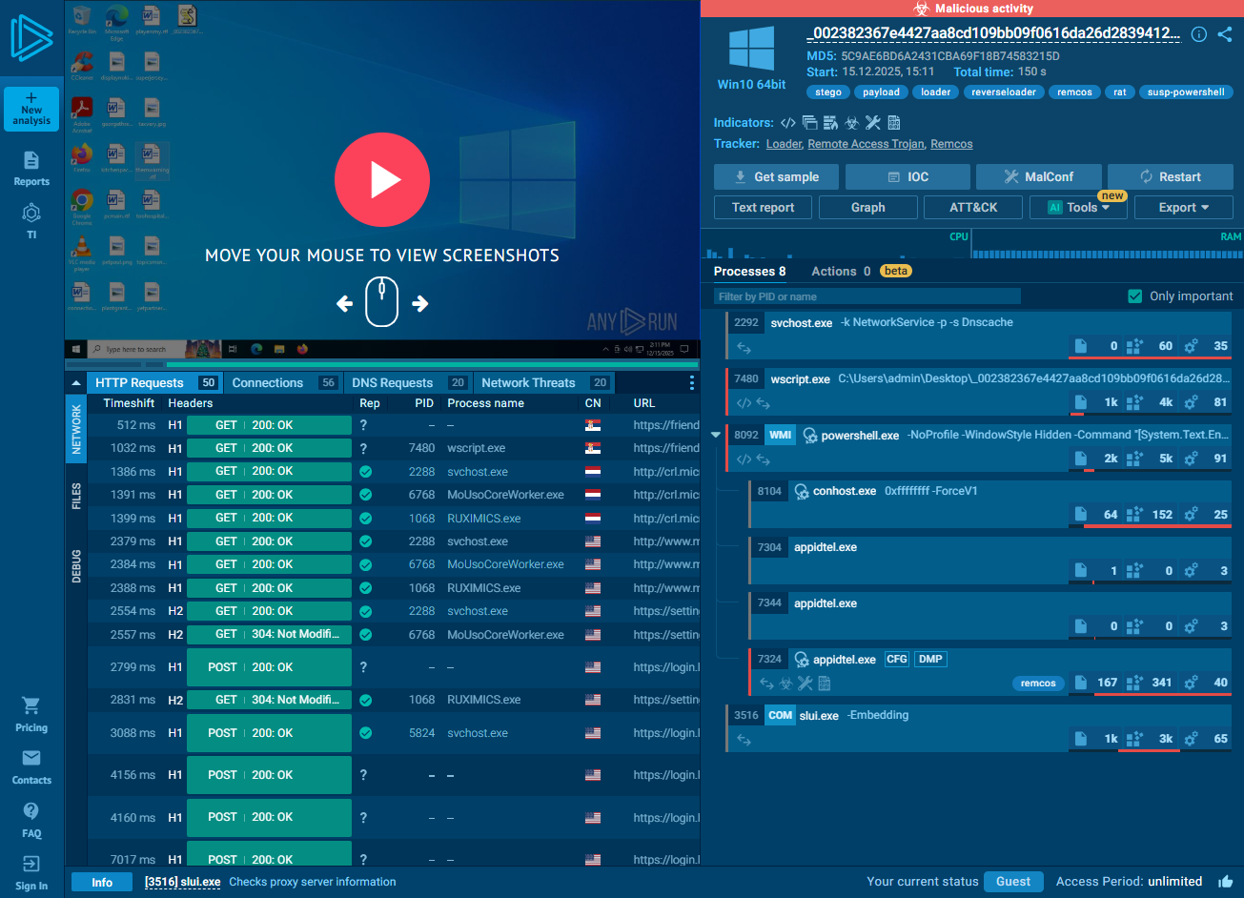The width and height of the screenshot is (1244, 898).
Task: Open the AI Tools dropdown
Action: click(x=1078, y=208)
